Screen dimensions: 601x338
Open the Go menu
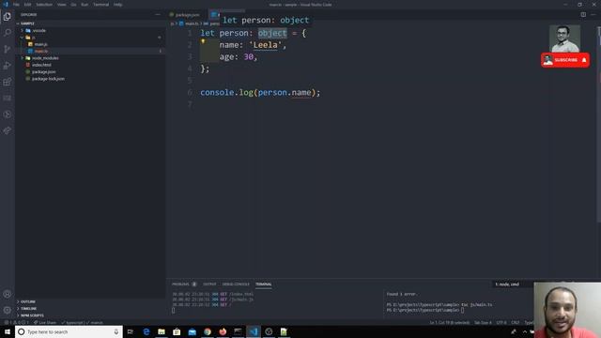pos(73,5)
